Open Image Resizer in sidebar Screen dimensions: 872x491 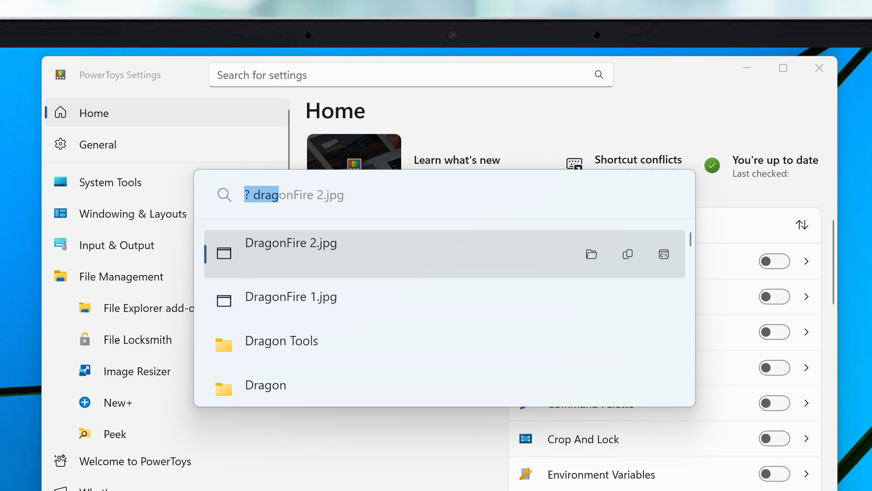[x=137, y=371]
